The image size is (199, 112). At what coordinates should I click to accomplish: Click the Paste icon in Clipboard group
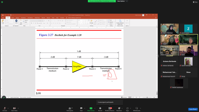(x=3, y=21)
